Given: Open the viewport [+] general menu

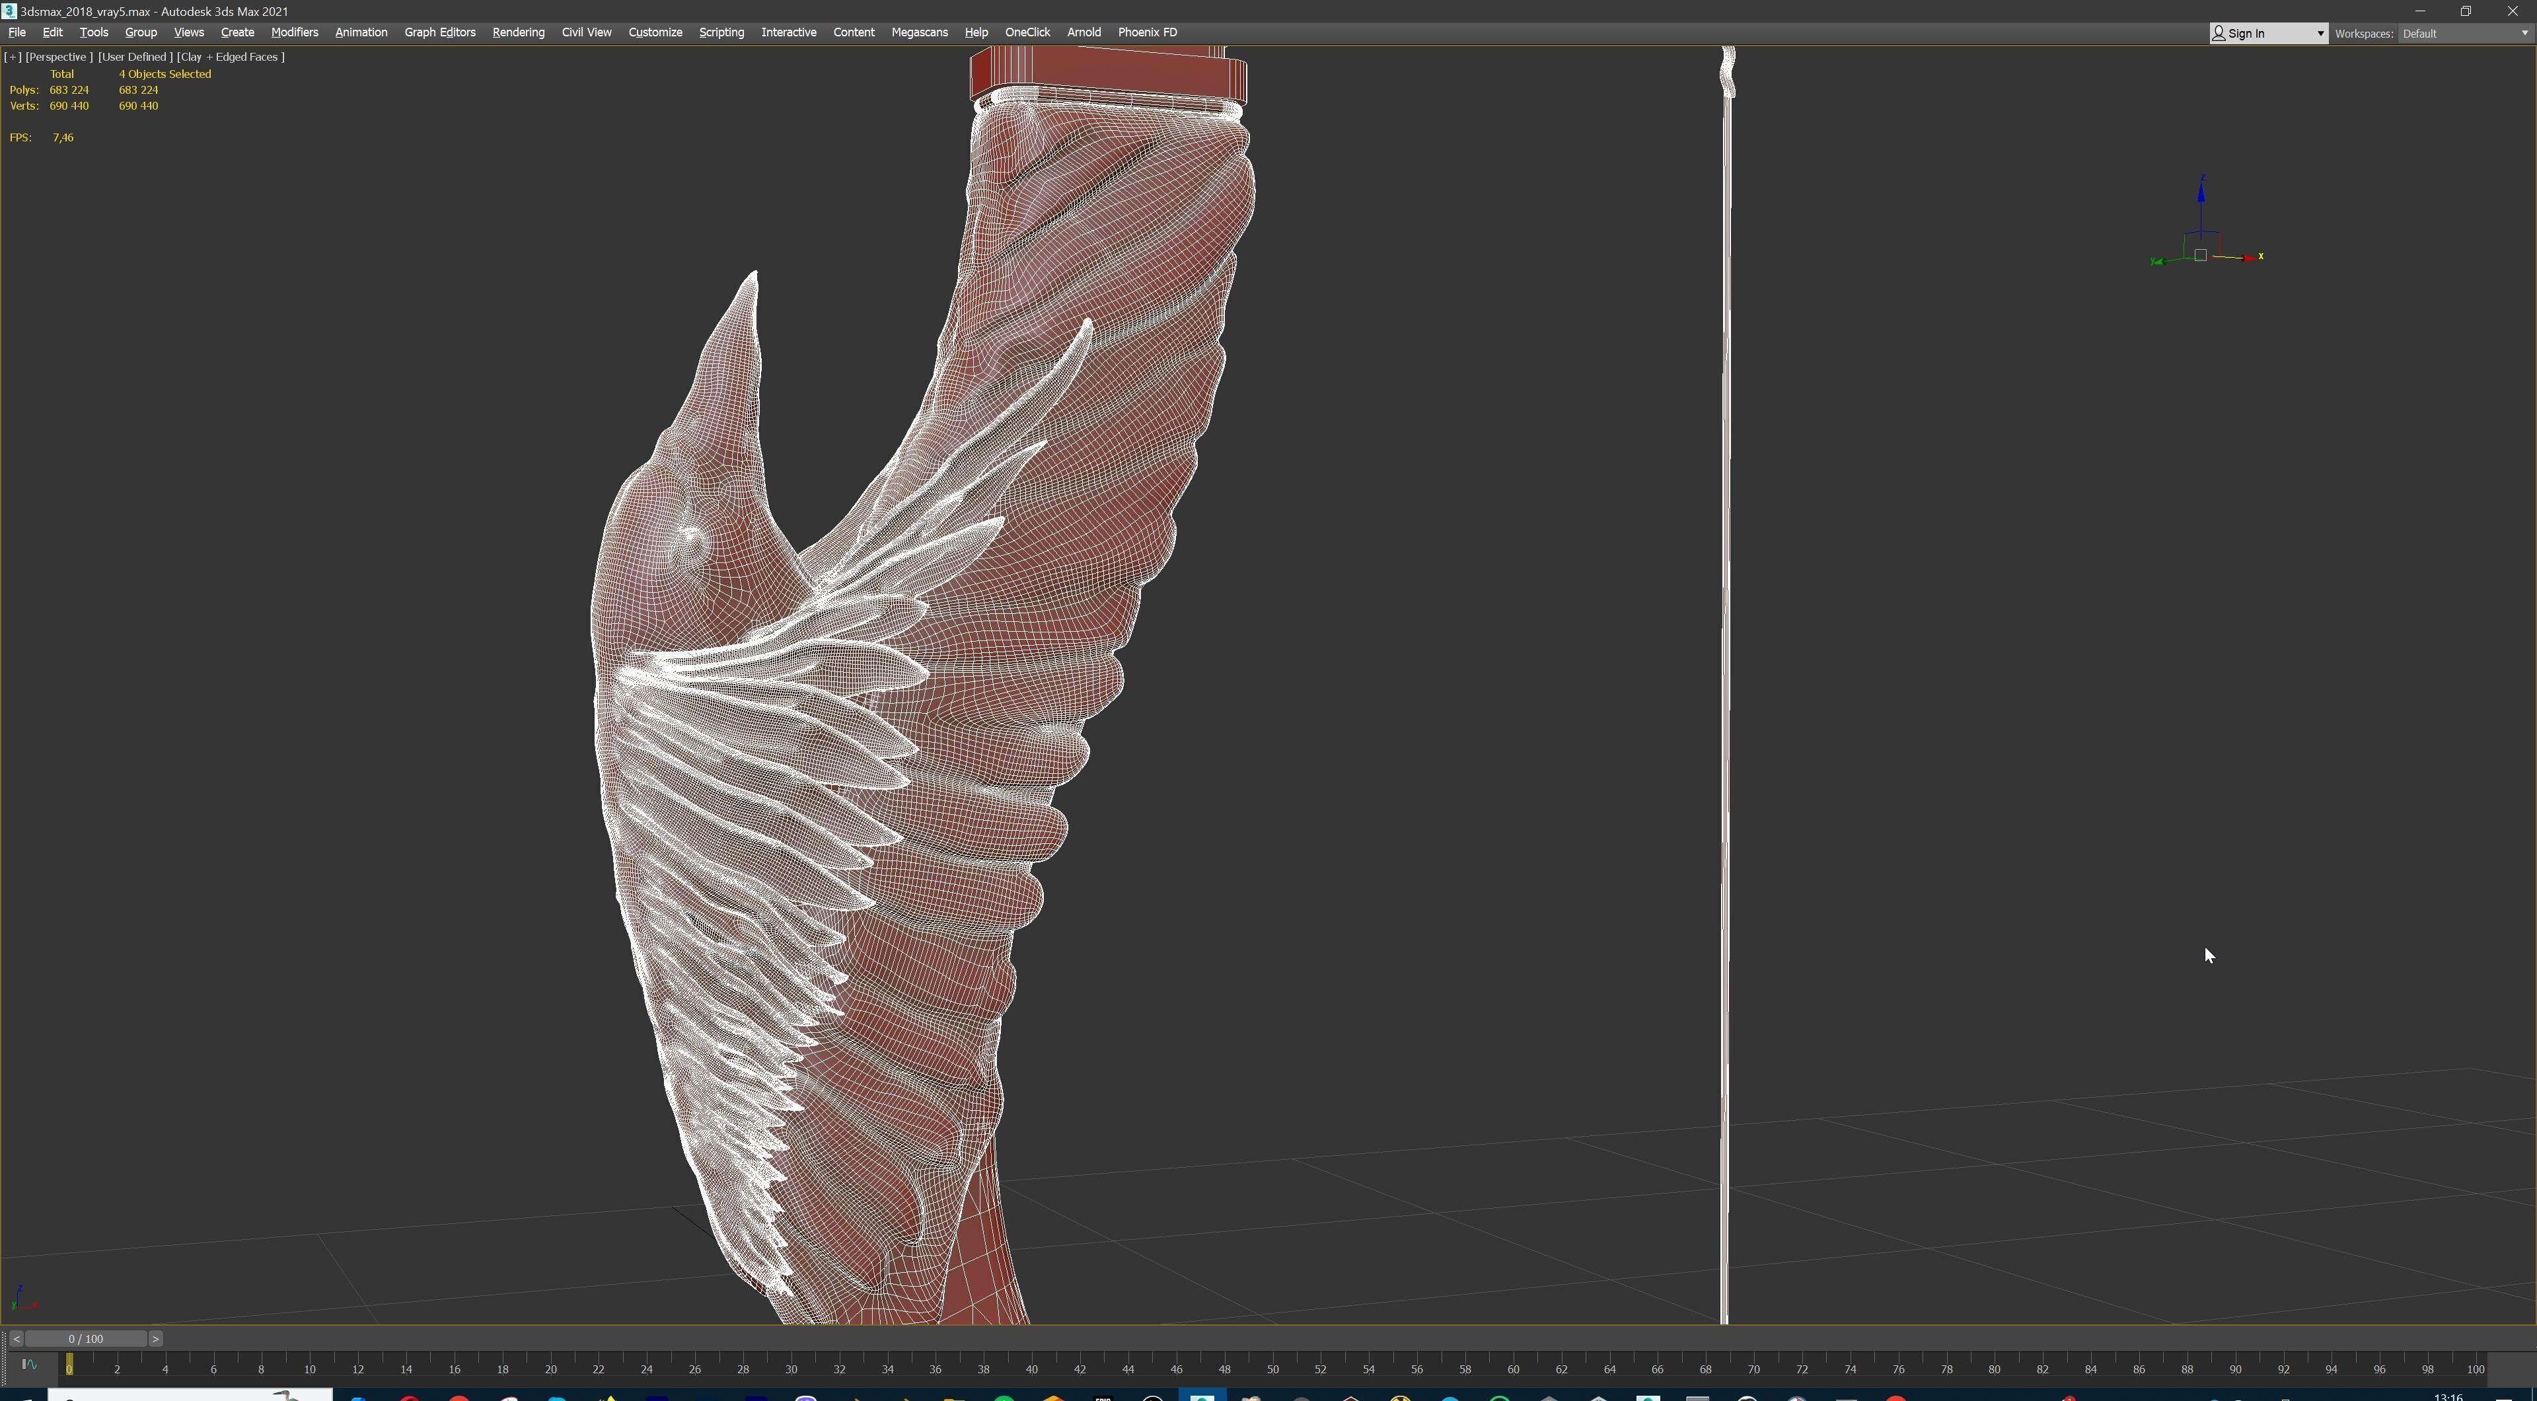Looking at the screenshot, I should 13,57.
